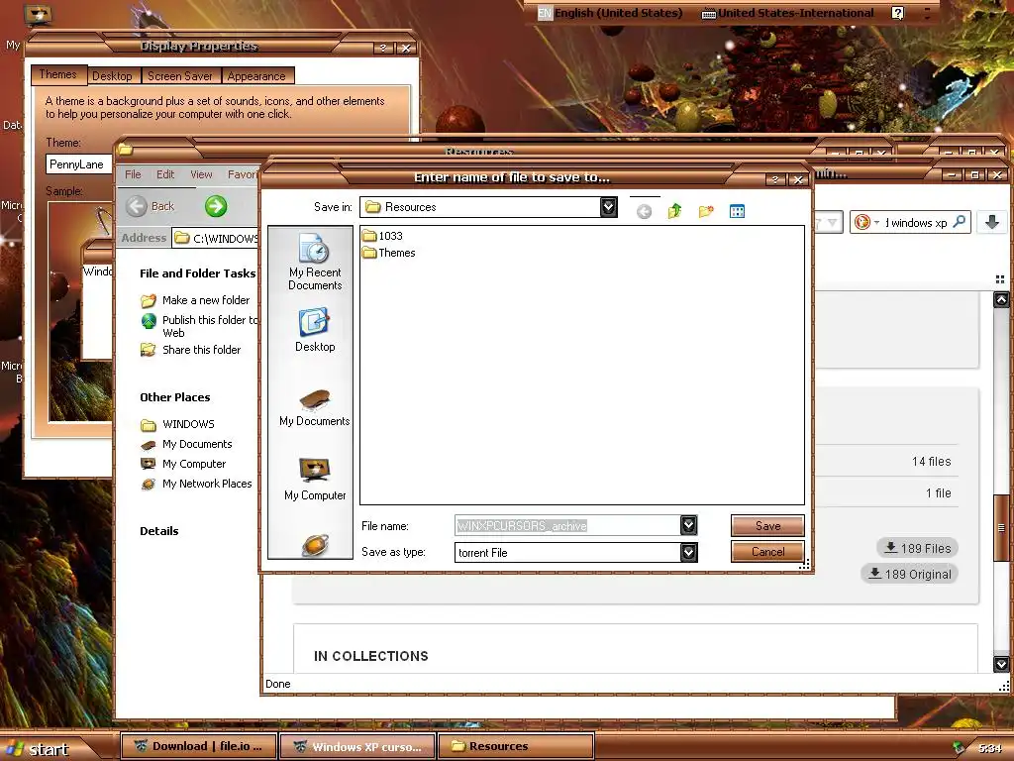
Task: Click the Share this folder icon
Action: [149, 350]
